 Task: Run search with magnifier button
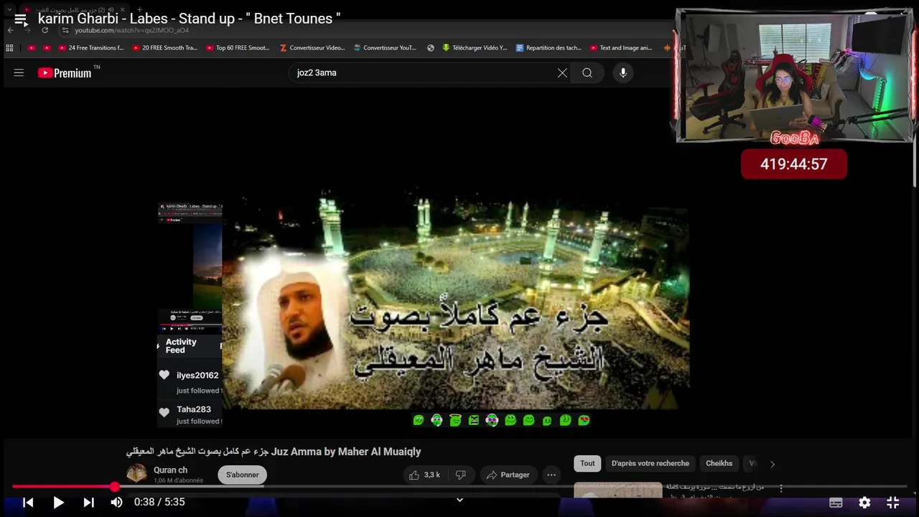pos(587,73)
